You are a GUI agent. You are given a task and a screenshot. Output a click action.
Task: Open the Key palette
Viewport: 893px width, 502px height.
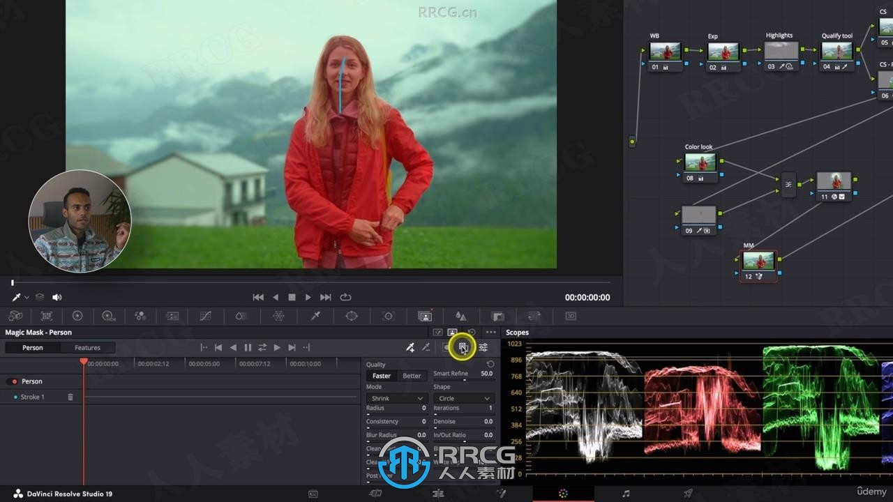click(497, 316)
